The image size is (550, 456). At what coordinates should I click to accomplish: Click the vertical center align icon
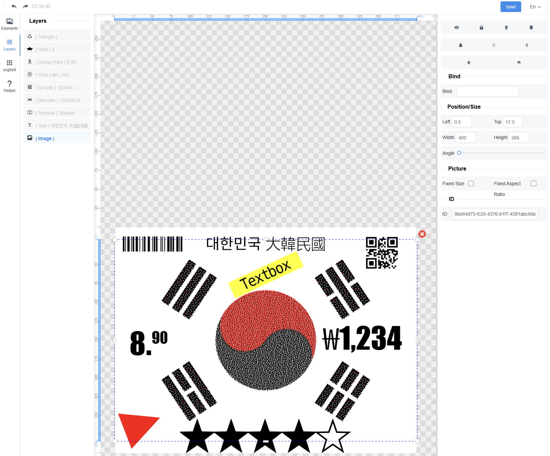click(x=527, y=45)
